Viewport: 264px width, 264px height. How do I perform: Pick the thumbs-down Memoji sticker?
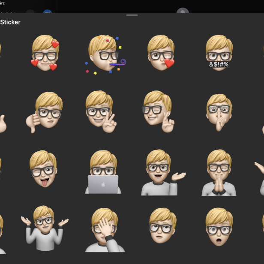(x=44, y=112)
